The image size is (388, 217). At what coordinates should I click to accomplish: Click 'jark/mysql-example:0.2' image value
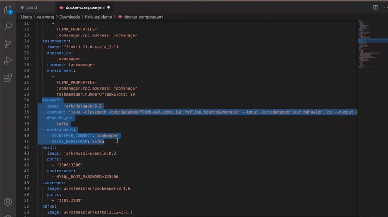click(90, 153)
